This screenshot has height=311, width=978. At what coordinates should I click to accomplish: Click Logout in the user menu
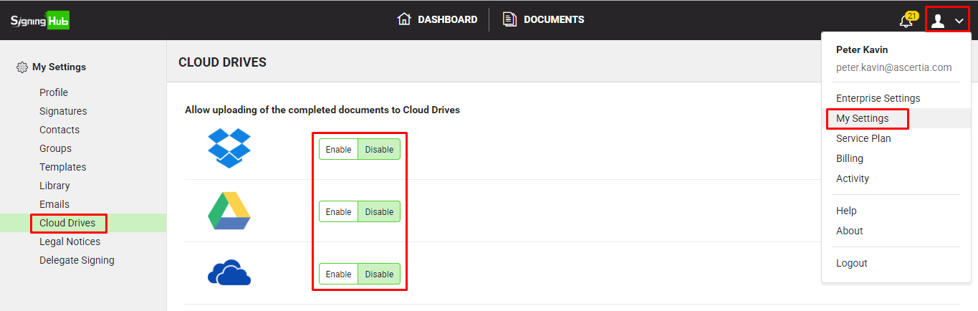[x=851, y=263]
